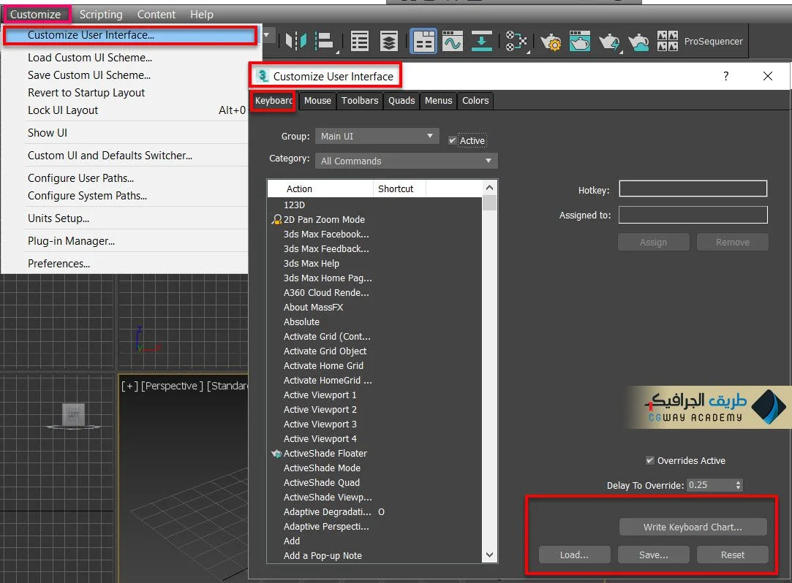
Task: Click inside the Hotkey input field
Action: (x=693, y=189)
